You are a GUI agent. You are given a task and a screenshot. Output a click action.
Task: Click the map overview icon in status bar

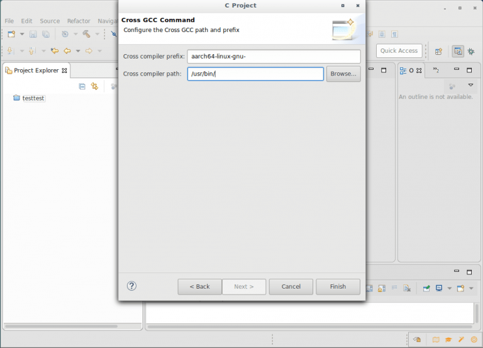click(436, 340)
